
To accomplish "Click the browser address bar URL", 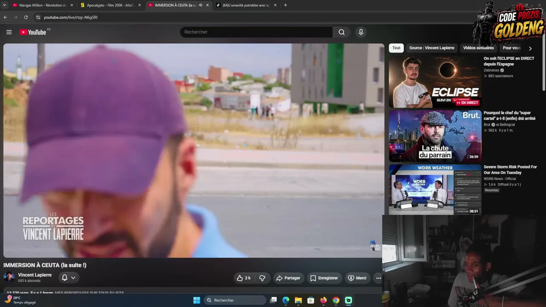I will click(70, 17).
